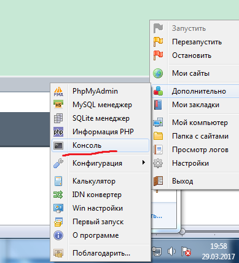239x263 pixels.
Task: Click the php icon for Информация PHP
Action: [58, 132]
